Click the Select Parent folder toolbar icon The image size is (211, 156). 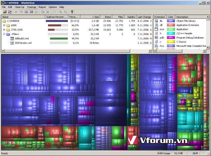pyautogui.click(x=54, y=12)
